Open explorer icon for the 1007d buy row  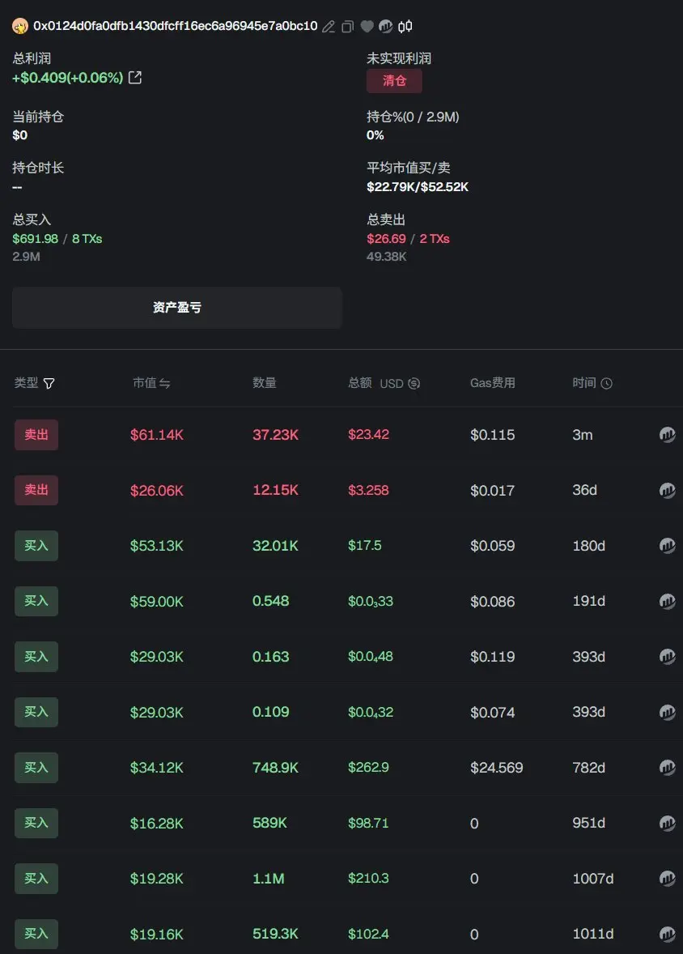tap(667, 879)
